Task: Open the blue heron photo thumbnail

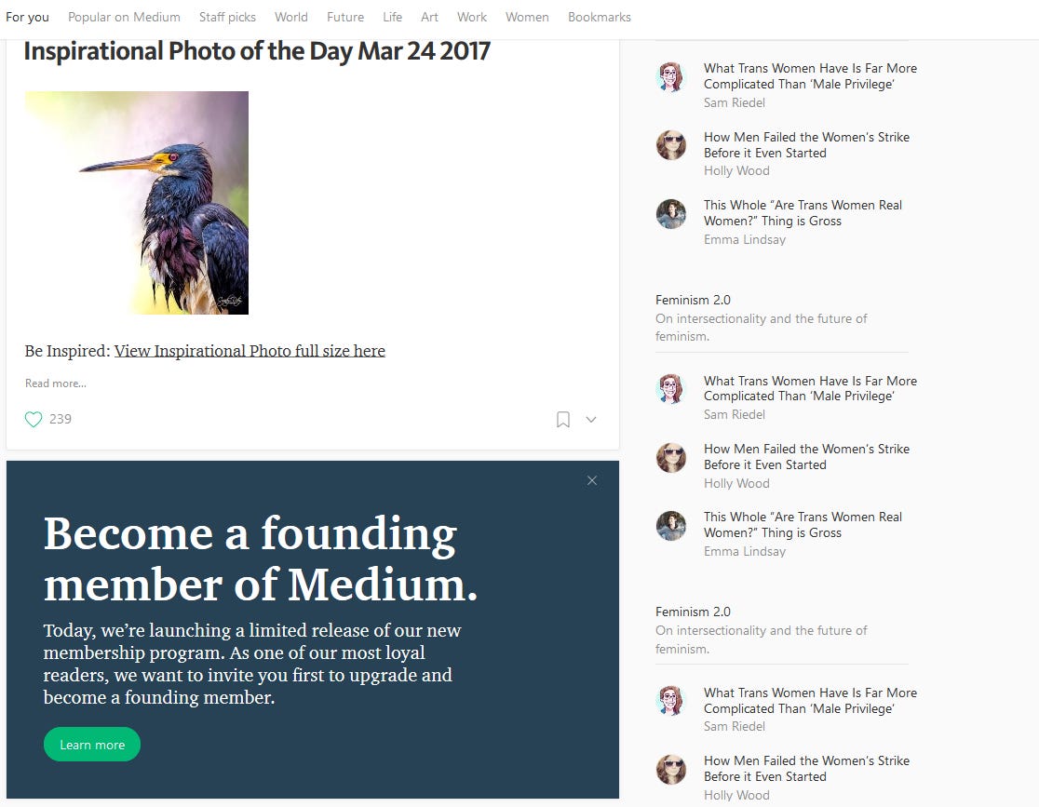Action: [x=137, y=203]
